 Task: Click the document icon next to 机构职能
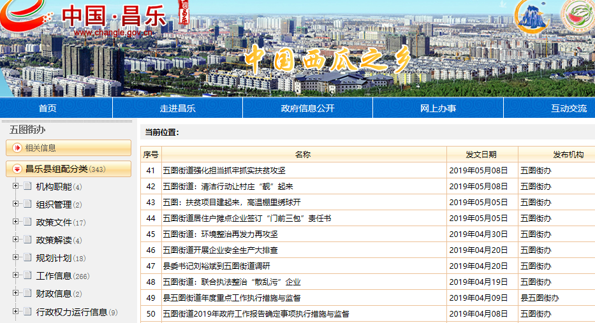pos(27,187)
